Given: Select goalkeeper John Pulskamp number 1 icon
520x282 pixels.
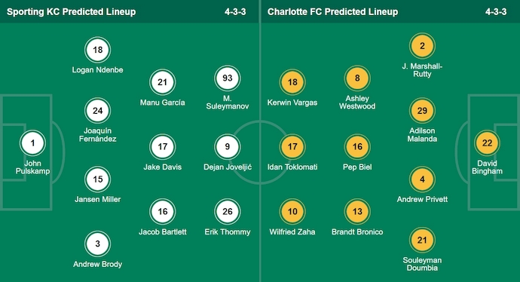Looking at the screenshot, I should pos(32,143).
